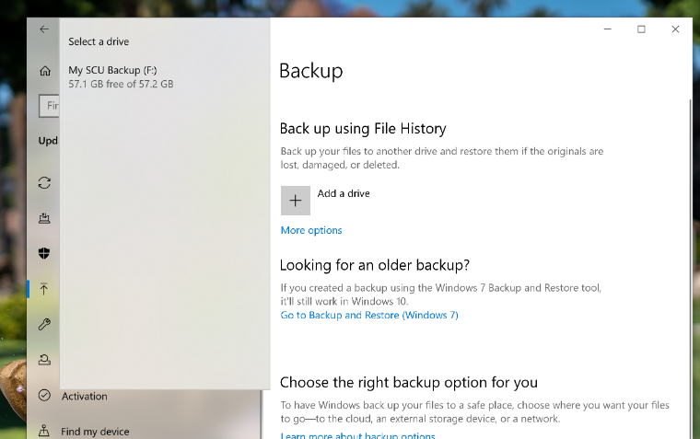700x439 pixels.
Task: Minimize the Settings window
Action: (x=607, y=29)
